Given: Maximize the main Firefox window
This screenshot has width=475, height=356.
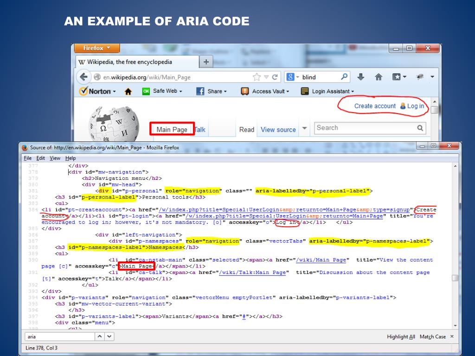Looking at the screenshot, I should 409,48.
